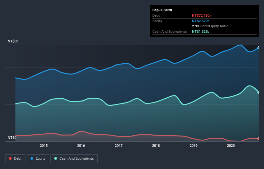The image size is (264, 169).
Task: Select the 2017 x-axis label
Action: (x=119, y=146)
